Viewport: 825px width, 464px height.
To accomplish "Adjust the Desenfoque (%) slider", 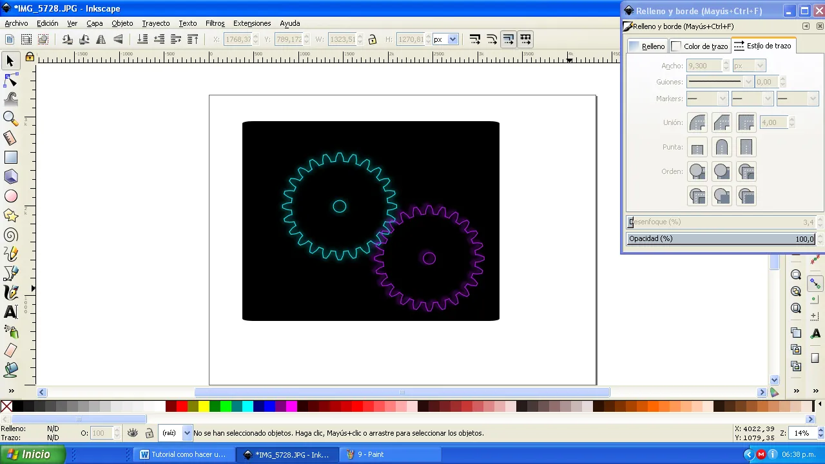I will (721, 222).
